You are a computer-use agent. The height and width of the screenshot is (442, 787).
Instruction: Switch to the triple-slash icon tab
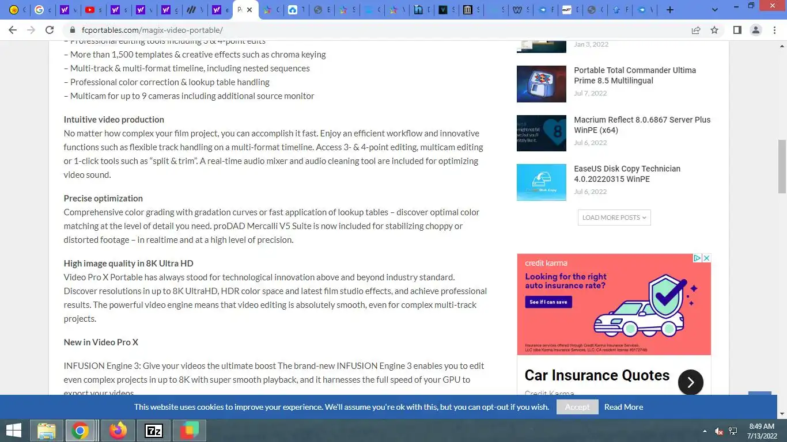point(195,10)
